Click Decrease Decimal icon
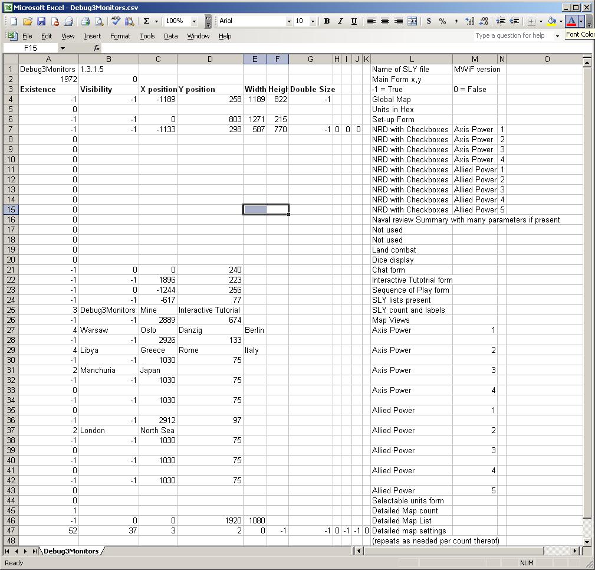 pyautogui.click(x=484, y=21)
